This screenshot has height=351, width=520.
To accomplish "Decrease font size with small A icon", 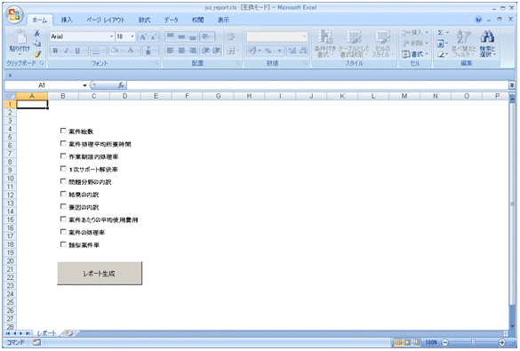I will [x=153, y=36].
